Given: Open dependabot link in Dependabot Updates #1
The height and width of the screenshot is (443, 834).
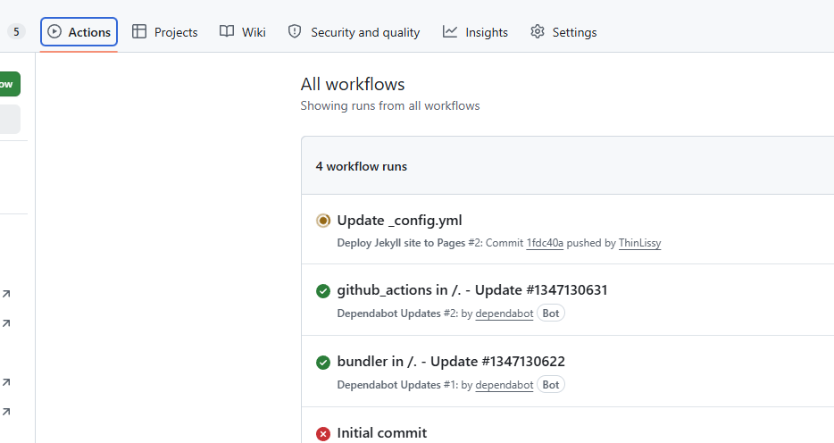Looking at the screenshot, I should [x=505, y=385].
